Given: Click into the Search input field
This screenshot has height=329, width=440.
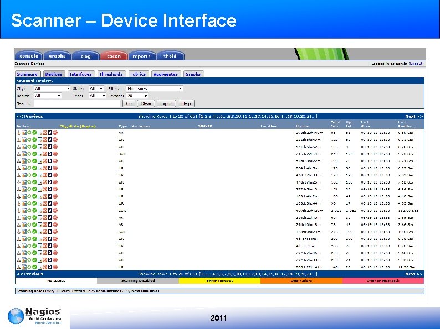Looking at the screenshot, I should 76,103.
